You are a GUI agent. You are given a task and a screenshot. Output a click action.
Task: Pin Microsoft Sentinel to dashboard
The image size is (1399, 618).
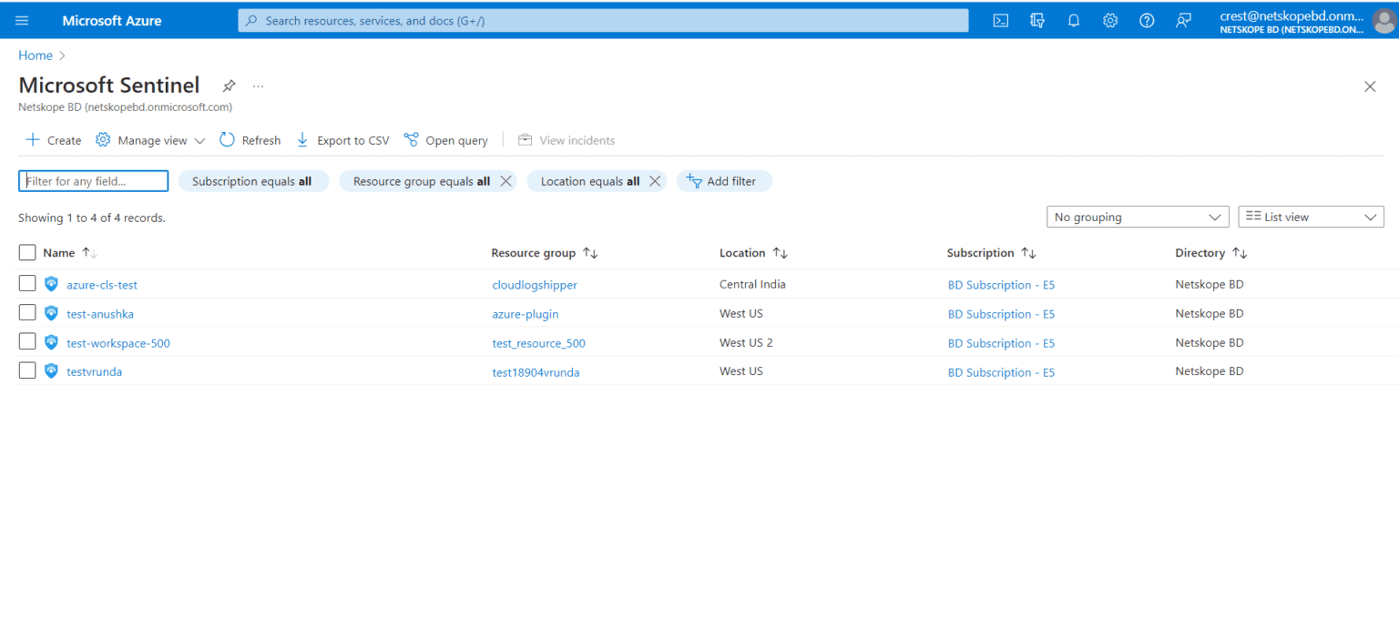click(x=228, y=86)
